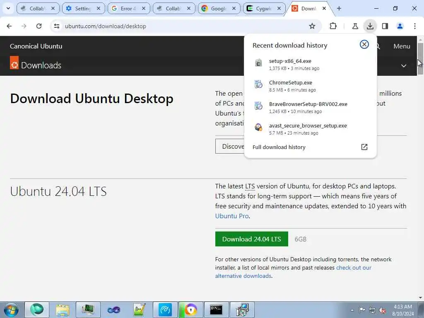The image size is (424, 318).
Task: Click the muted volume tray icon
Action: (x=382, y=310)
